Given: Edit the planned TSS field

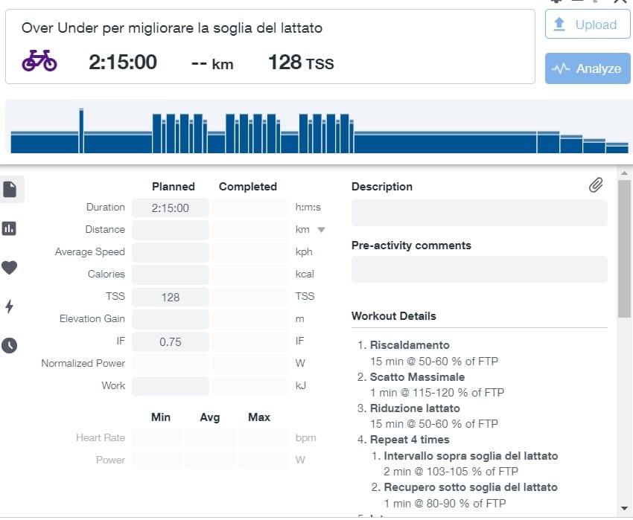Looking at the screenshot, I should pyautogui.click(x=171, y=298).
